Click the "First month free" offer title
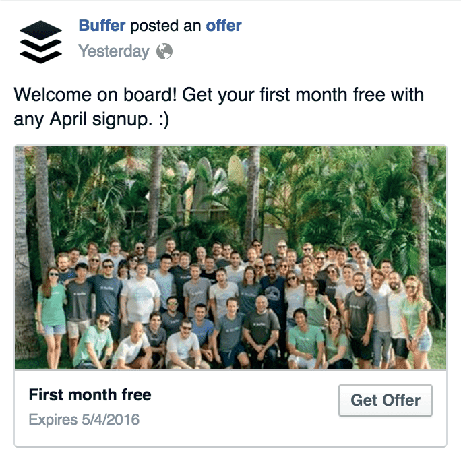The width and height of the screenshot is (461, 461). point(90,394)
